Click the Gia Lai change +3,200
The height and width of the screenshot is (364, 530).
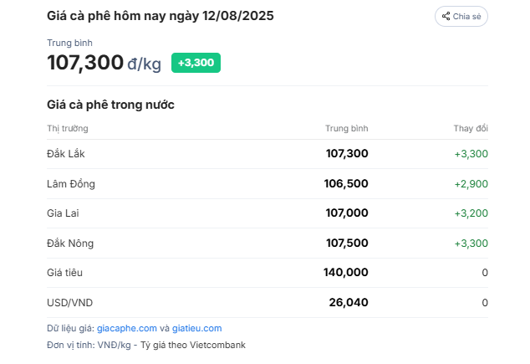click(x=471, y=213)
